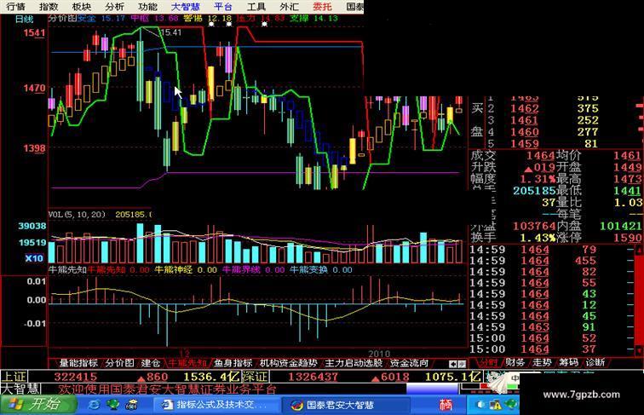
Task: Click the 深证 index label
Action: click(255, 377)
